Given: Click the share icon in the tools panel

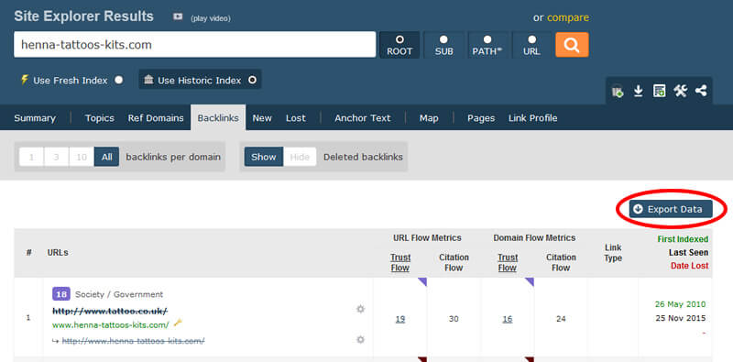Looking at the screenshot, I should click(x=701, y=92).
